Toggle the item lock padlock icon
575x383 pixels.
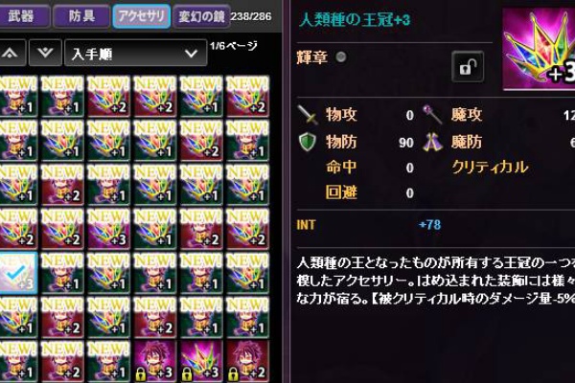pos(468,67)
